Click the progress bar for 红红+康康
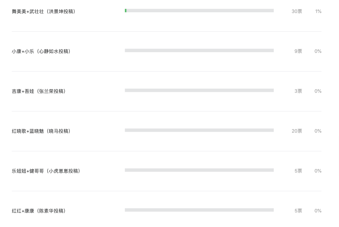The width and height of the screenshot is (339, 227). (x=199, y=210)
